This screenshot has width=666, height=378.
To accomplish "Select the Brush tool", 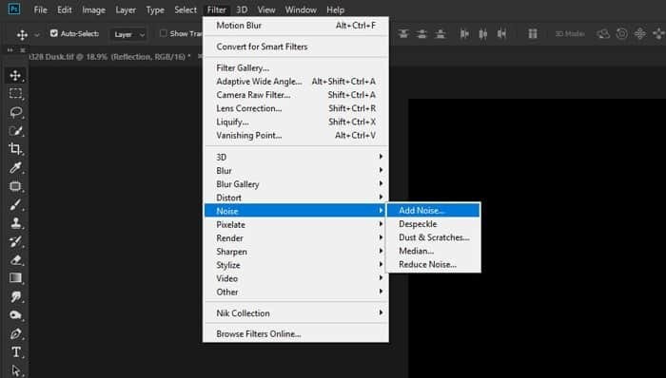I will click(15, 205).
